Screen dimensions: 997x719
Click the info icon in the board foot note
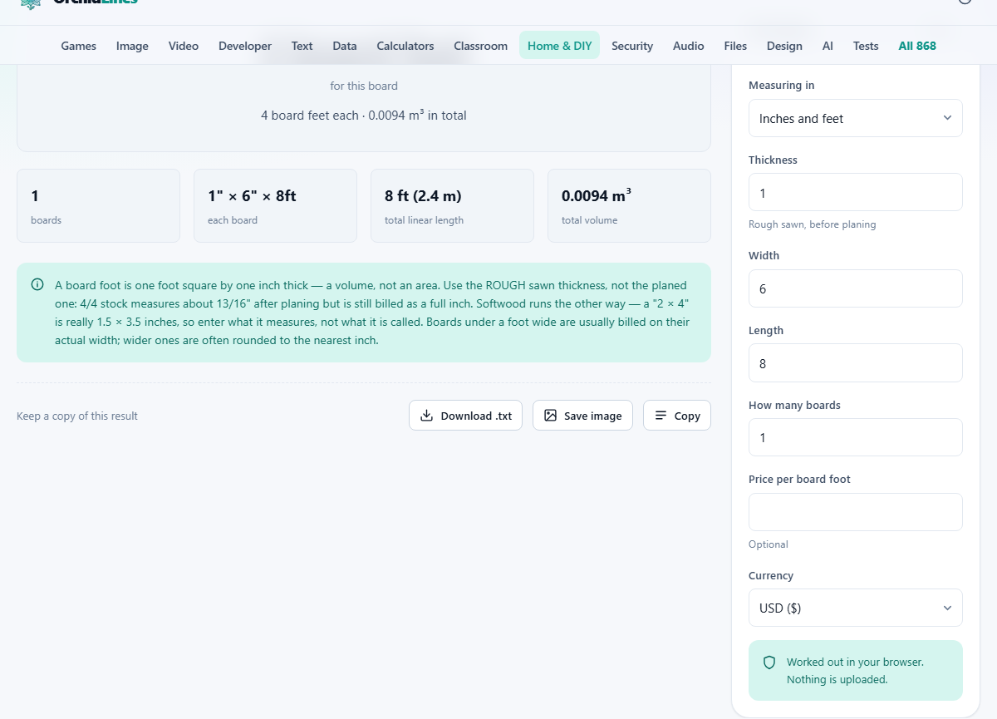pyautogui.click(x=37, y=284)
